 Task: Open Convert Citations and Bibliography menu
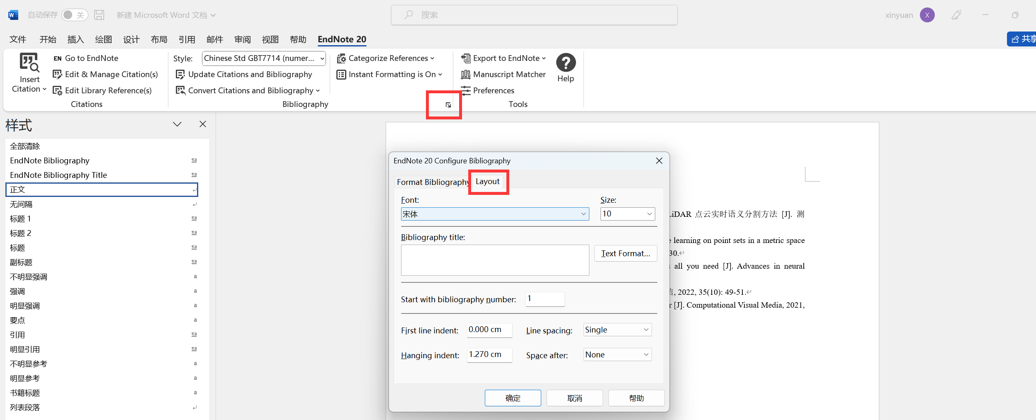[248, 91]
